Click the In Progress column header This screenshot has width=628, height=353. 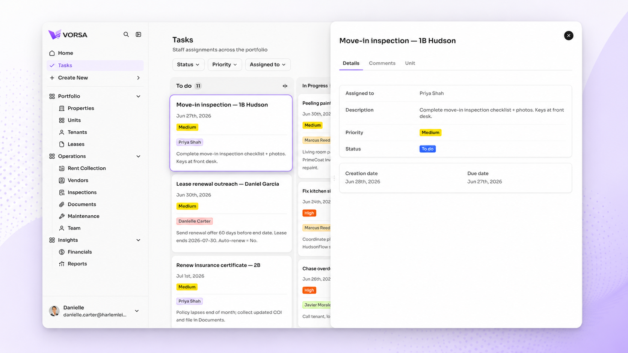coord(315,86)
